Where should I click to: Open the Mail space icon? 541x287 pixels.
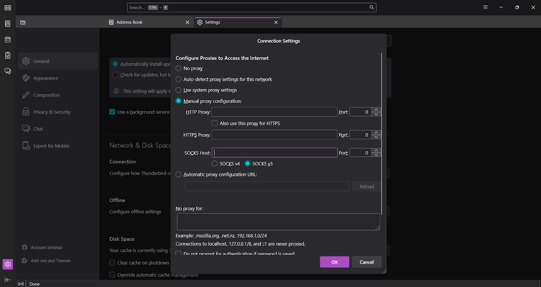coord(8,8)
